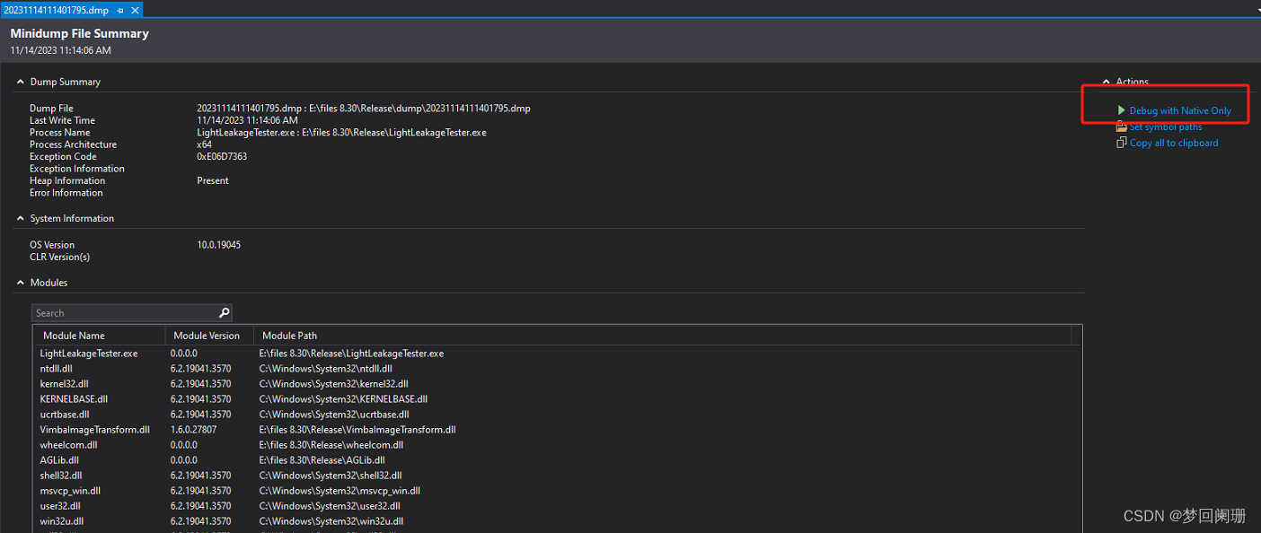
Task: Close the 20231114111401795.dmp document tab
Action: (x=135, y=10)
